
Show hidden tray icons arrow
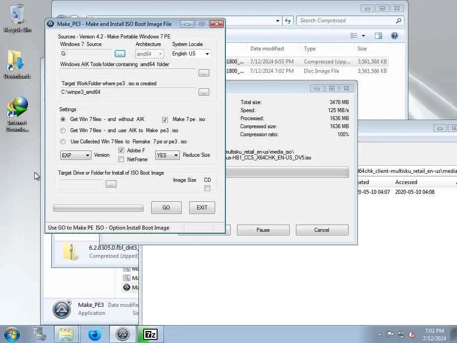click(379, 335)
